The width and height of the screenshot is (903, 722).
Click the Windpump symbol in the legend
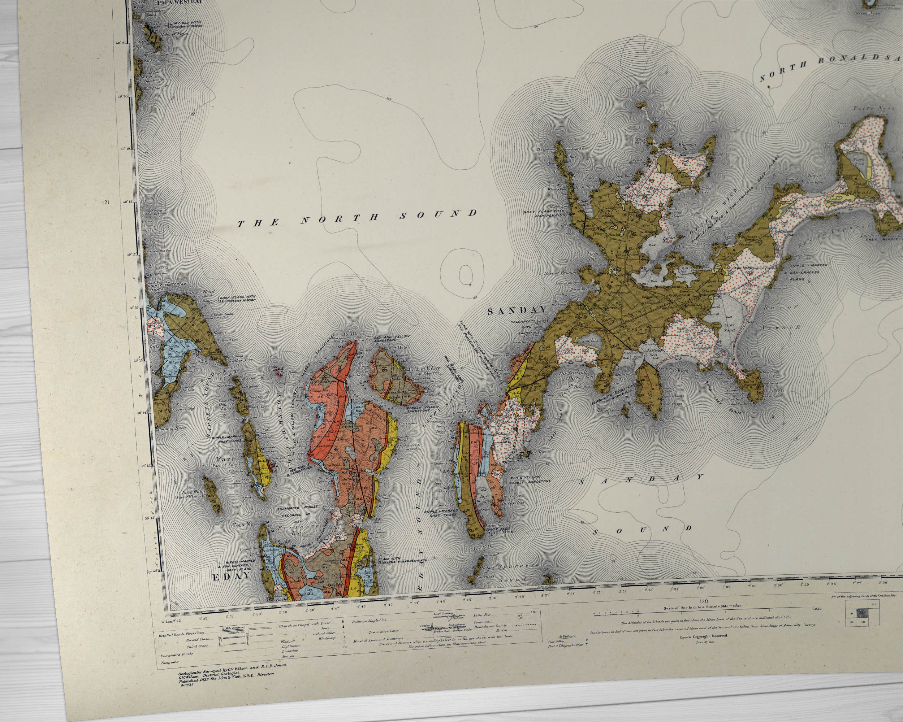coord(345,638)
